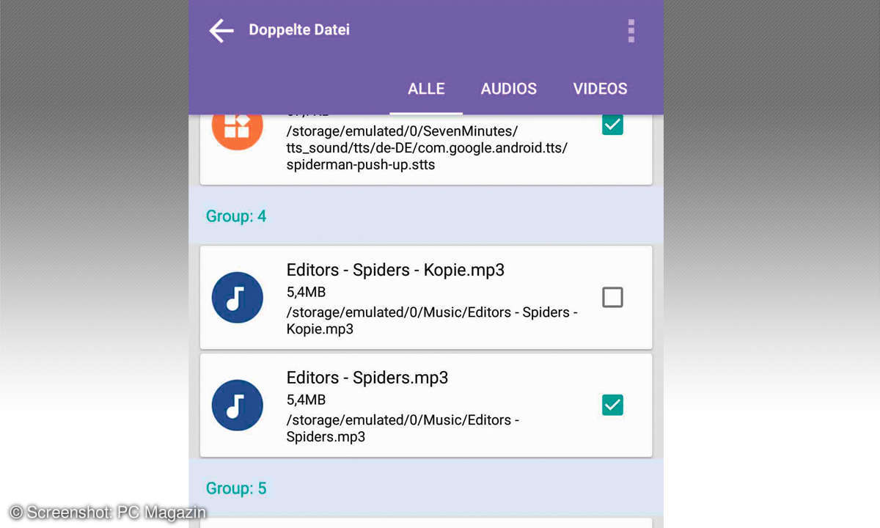
Task: Tap the file name Editors - Spiders - Kopie.mp3
Action: click(395, 270)
